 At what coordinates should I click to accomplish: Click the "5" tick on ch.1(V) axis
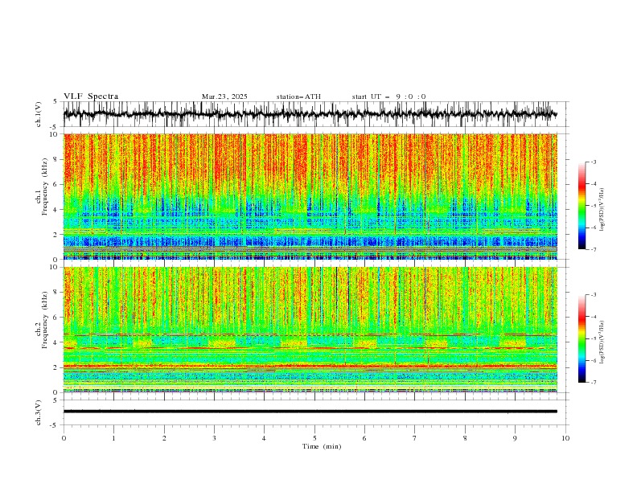[55, 101]
